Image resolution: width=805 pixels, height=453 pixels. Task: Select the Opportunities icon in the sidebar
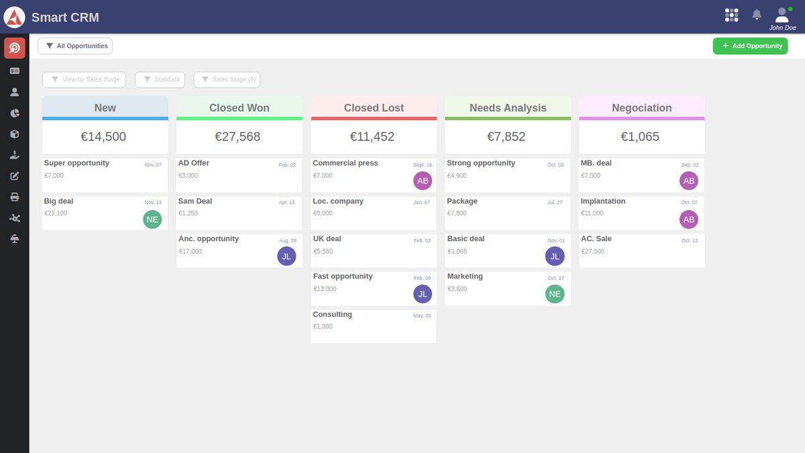(15, 48)
